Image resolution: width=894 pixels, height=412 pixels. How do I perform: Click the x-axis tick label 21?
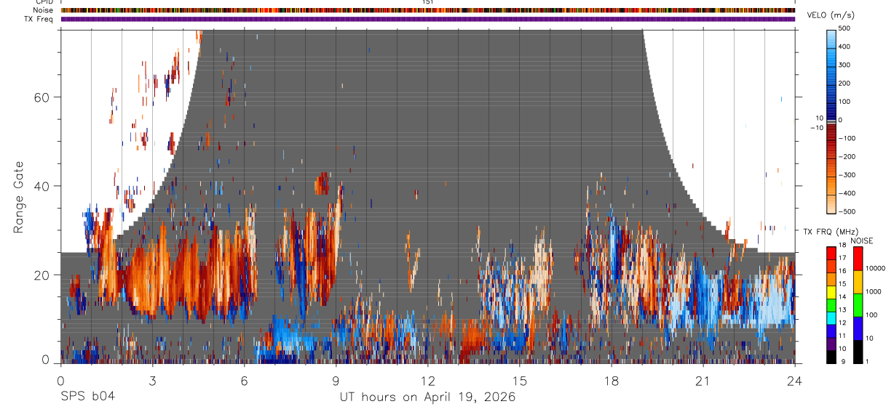pos(703,380)
